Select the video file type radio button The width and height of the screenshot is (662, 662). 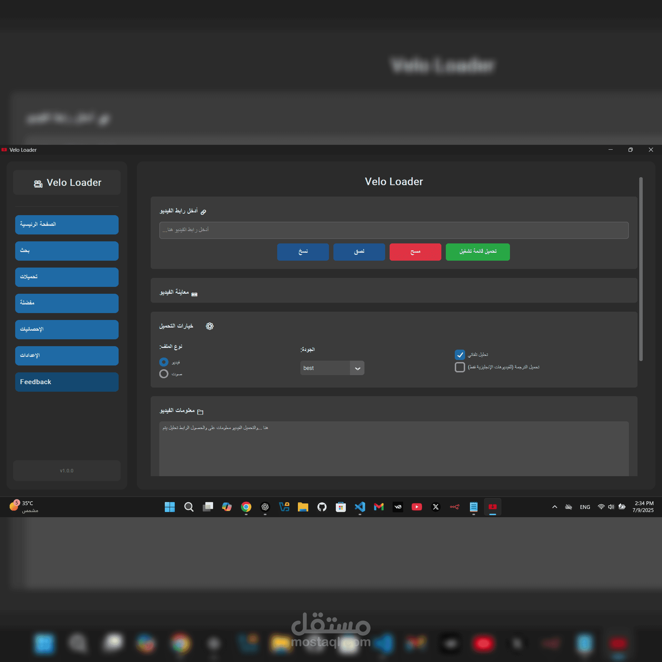164,362
